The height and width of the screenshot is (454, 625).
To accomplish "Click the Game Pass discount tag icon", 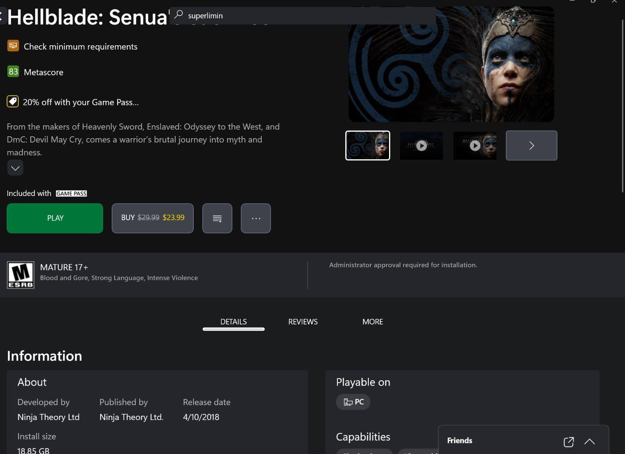I will coord(12,101).
